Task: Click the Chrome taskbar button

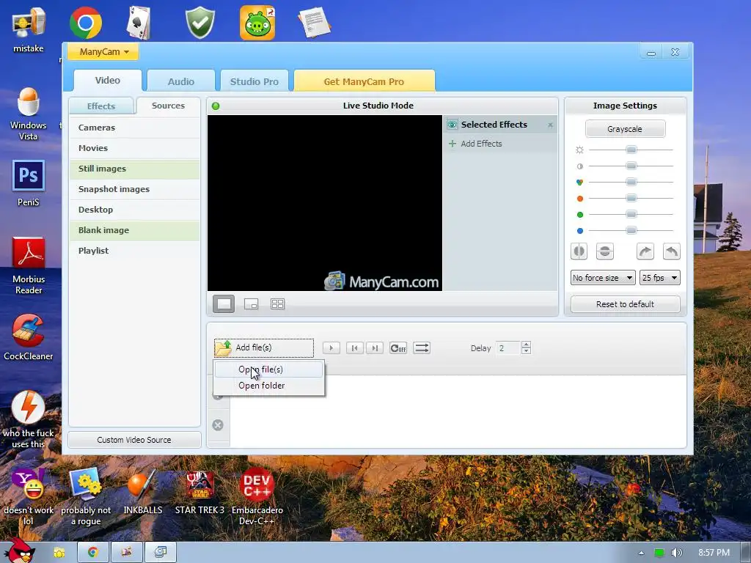Action: (93, 553)
